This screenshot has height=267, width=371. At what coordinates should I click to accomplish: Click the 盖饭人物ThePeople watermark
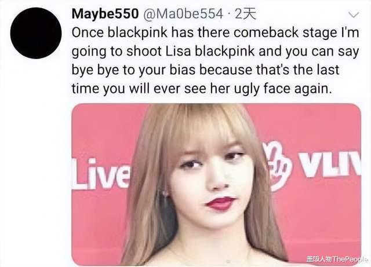337,259
